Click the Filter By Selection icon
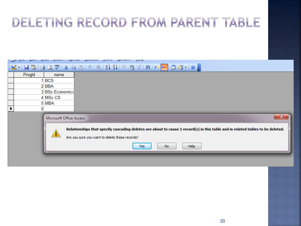This screenshot has width=301, height=226. 124,67
